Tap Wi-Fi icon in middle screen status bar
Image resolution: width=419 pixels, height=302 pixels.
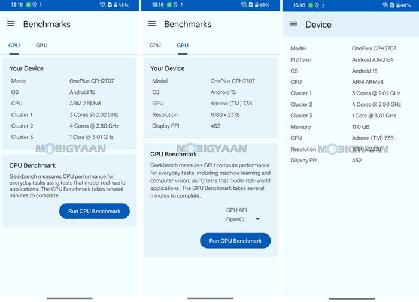(x=244, y=5)
